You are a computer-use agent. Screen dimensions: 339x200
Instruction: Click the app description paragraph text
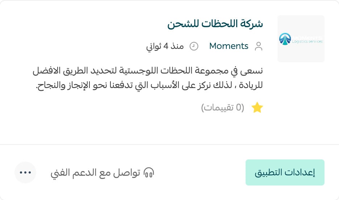pos(148,78)
